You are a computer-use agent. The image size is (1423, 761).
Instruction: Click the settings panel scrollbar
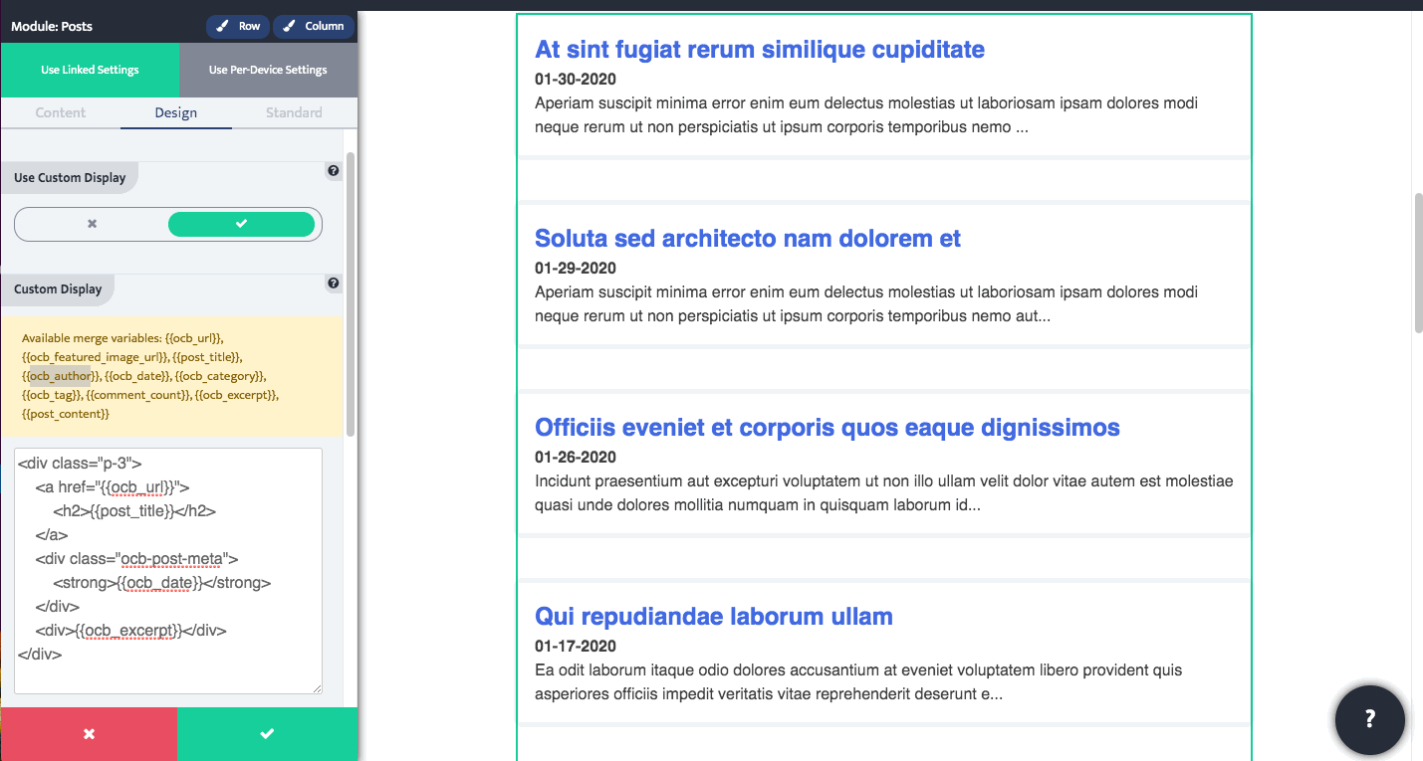point(350,293)
